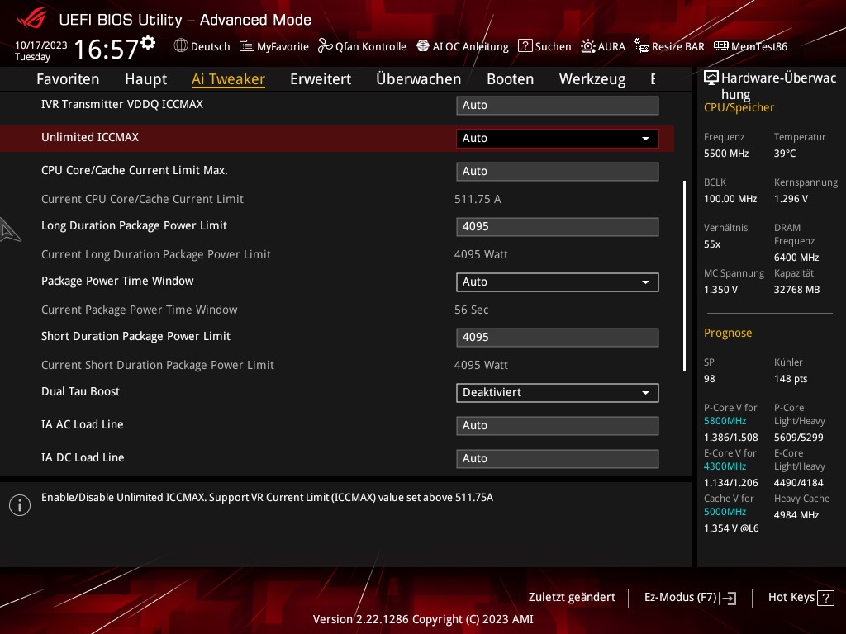
Task: Click 56 Sec time window value
Action: [471, 310]
